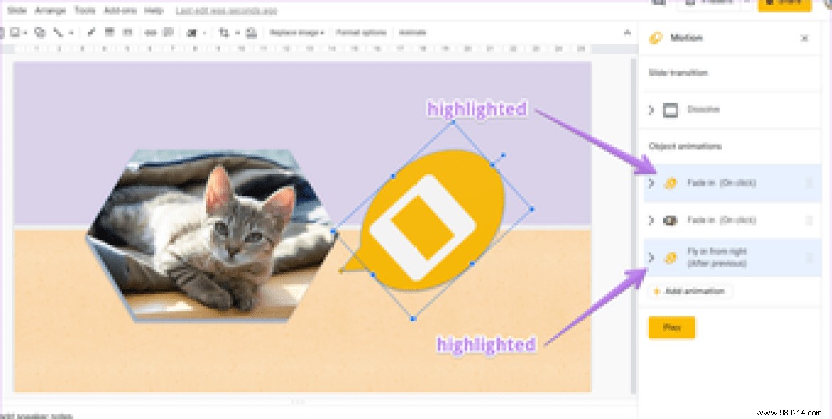Expand the first Fade in animation
Image resolution: width=832 pixels, height=419 pixels.
(649, 183)
